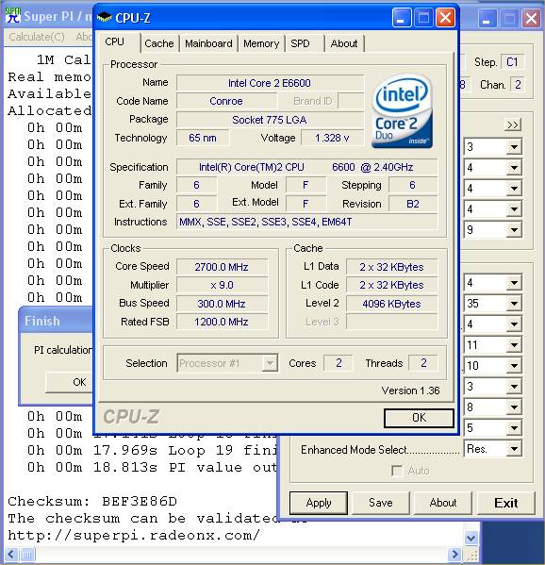The image size is (545, 565).
Task: Click Apply in the memory tool
Action: (319, 503)
